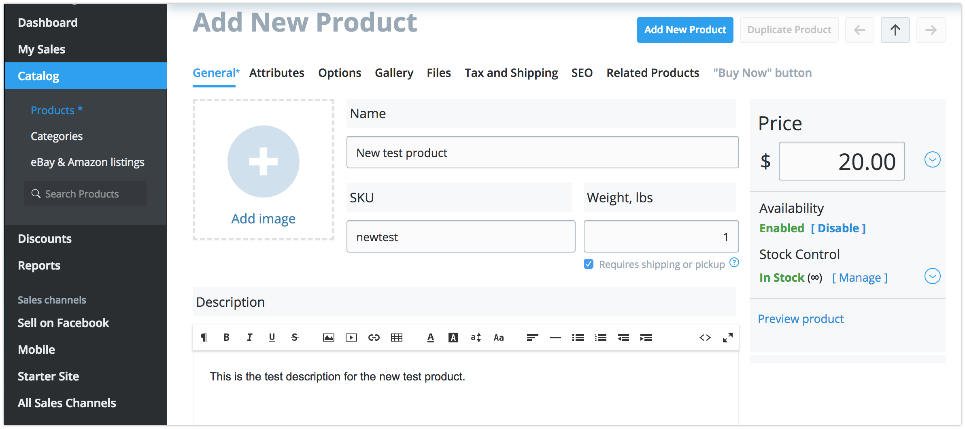Apply italic formatting in description toolbar

249,338
